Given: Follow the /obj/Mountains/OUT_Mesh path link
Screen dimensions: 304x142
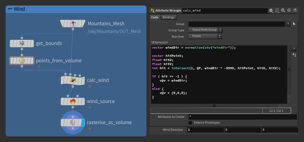Looking at the screenshot, I should pyautogui.click(x=114, y=32).
